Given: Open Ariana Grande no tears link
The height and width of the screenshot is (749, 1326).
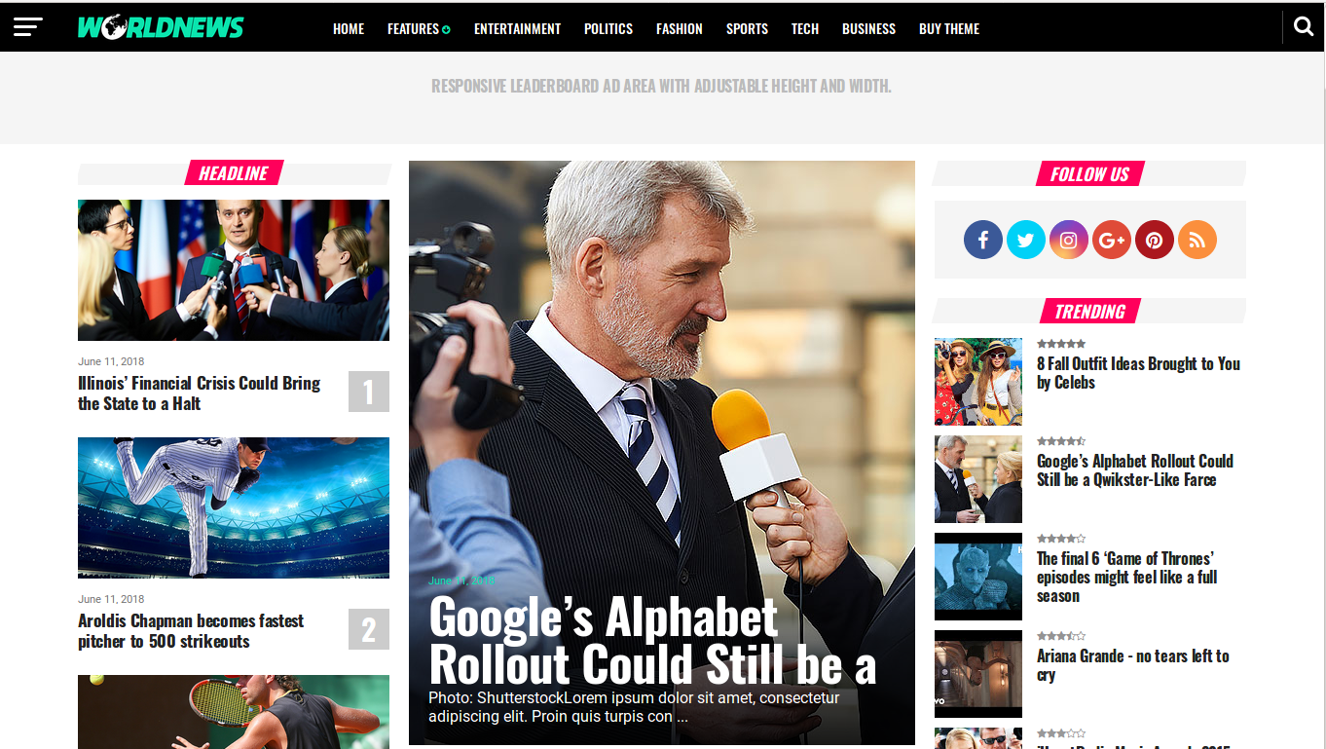Looking at the screenshot, I should (1133, 665).
